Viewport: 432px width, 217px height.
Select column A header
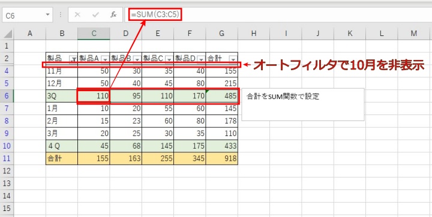point(30,34)
